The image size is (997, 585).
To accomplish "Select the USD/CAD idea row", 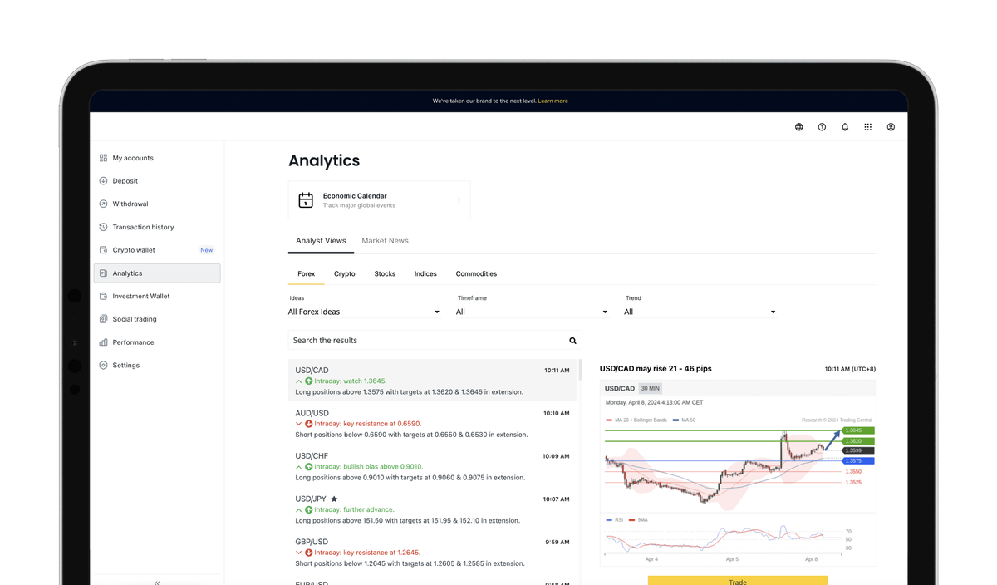I will 432,381.
